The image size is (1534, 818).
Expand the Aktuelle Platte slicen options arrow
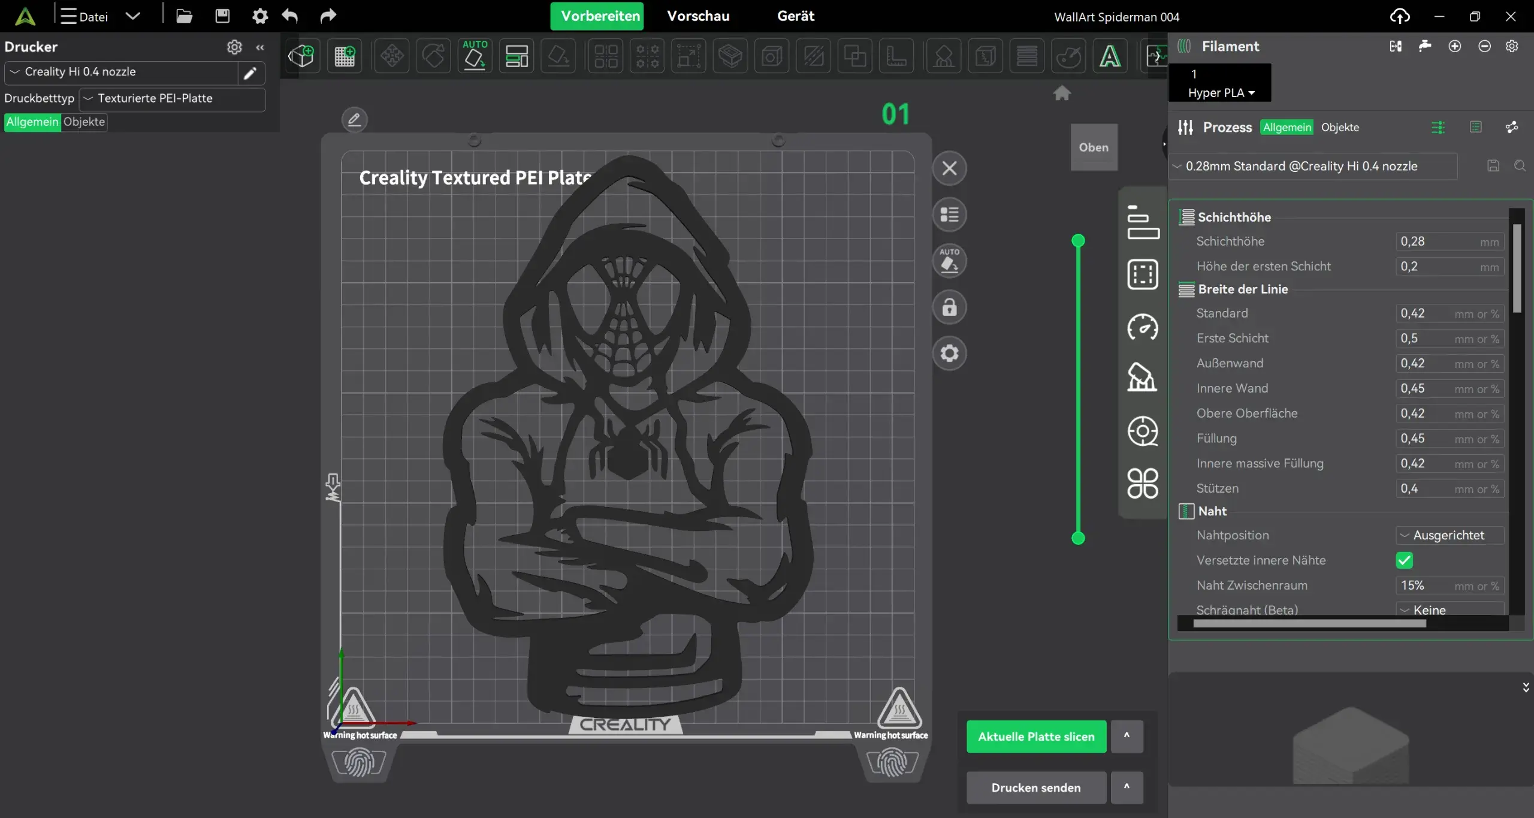(x=1127, y=736)
